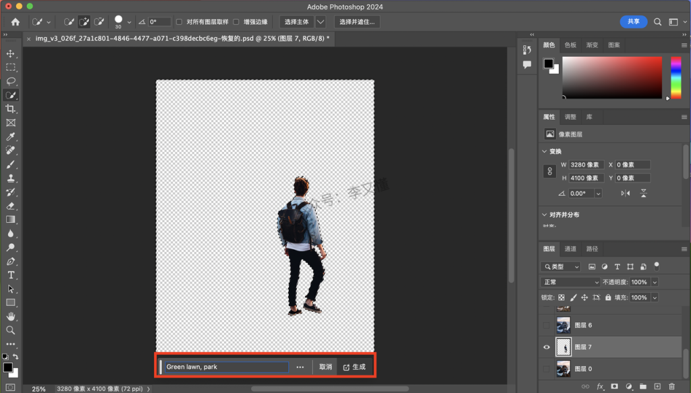Open brush size picker dropdown
Image resolution: width=691 pixels, height=393 pixels.
click(x=129, y=22)
